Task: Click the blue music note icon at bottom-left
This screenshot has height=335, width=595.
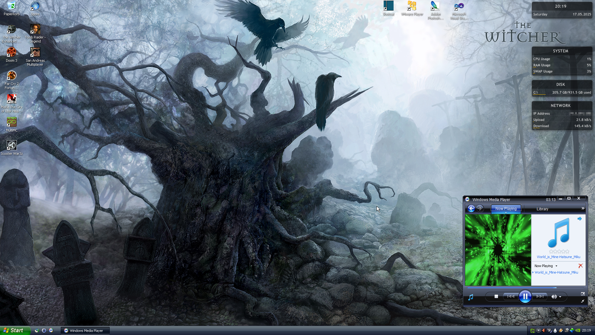Action: click(x=471, y=297)
